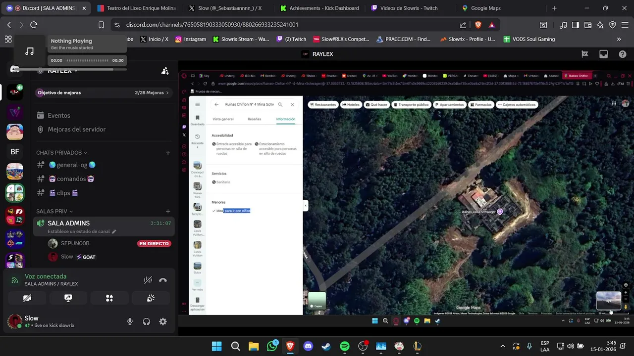Seek the Nothing Playing media progress bar
634x356 pixels.
(x=87, y=60)
